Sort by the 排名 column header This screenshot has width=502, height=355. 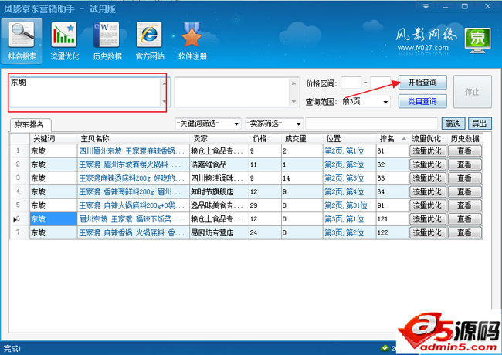click(392, 138)
